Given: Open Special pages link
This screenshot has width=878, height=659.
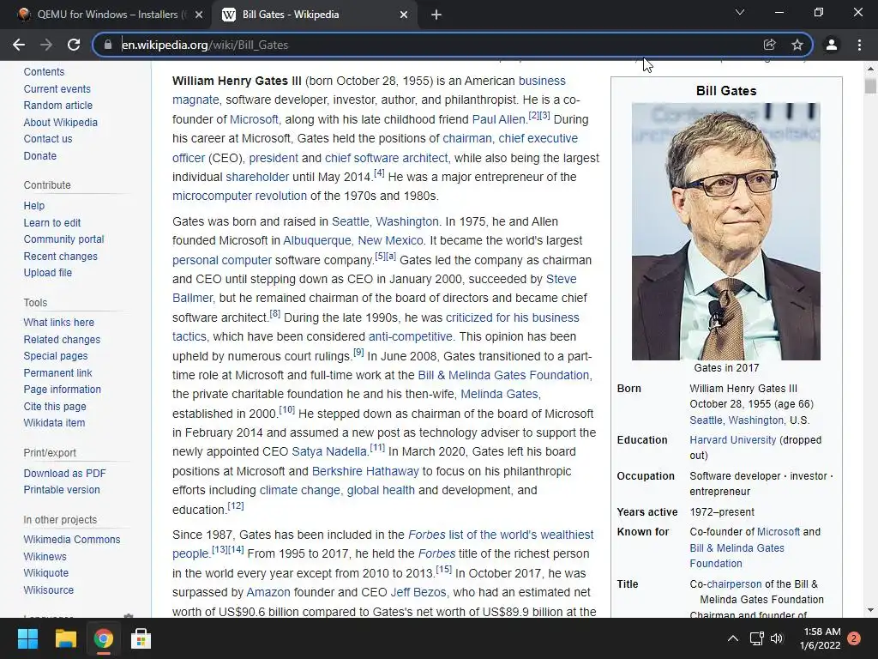Looking at the screenshot, I should tap(56, 355).
